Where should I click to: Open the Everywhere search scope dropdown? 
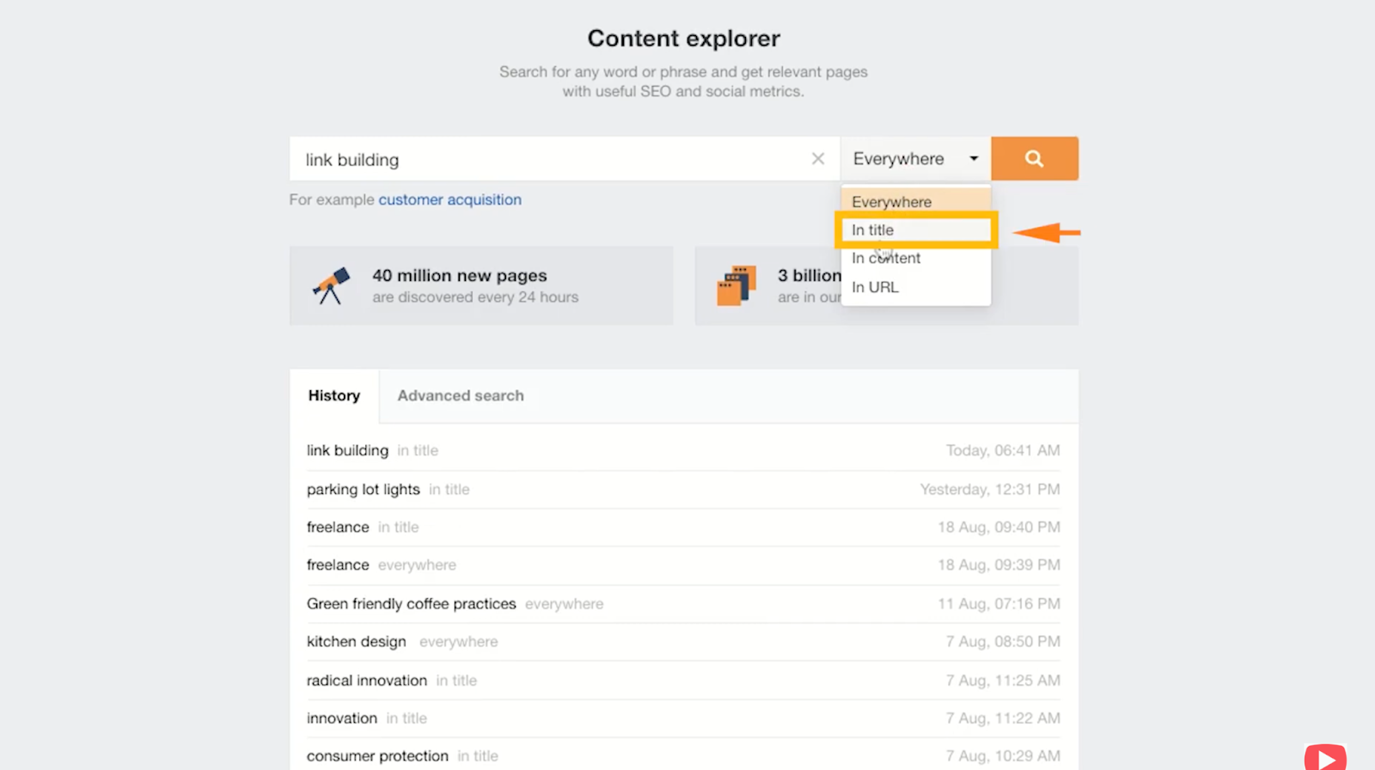click(915, 159)
